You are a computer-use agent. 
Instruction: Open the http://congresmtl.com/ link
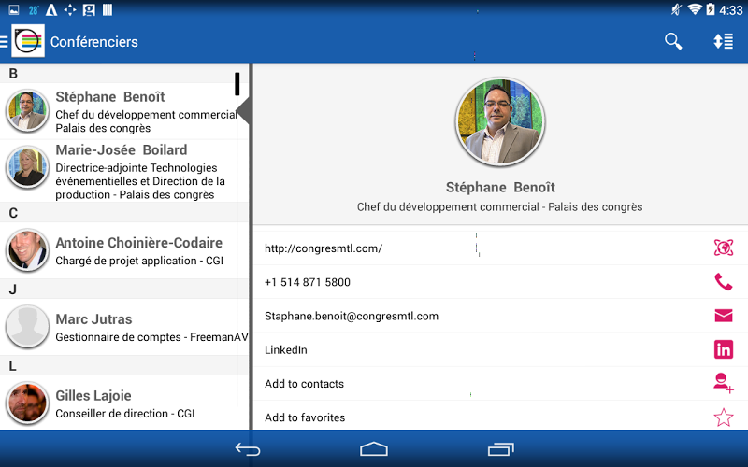pyautogui.click(x=324, y=248)
